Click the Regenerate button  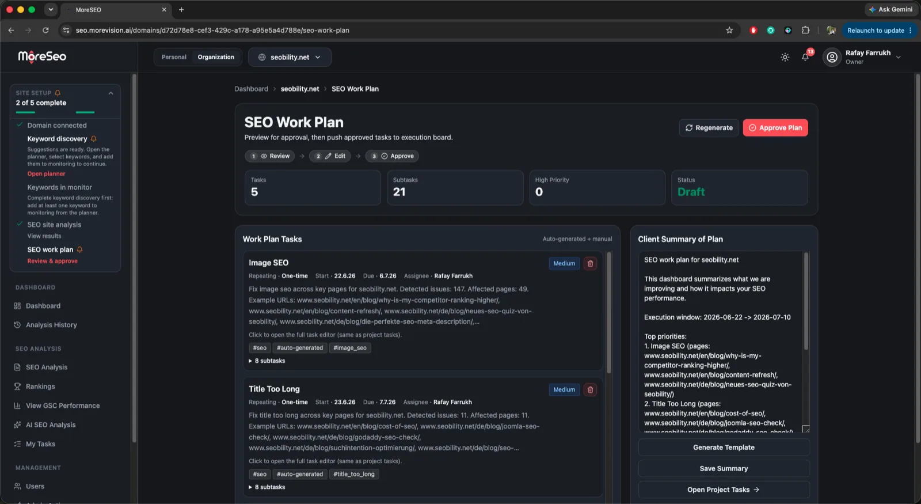(709, 128)
